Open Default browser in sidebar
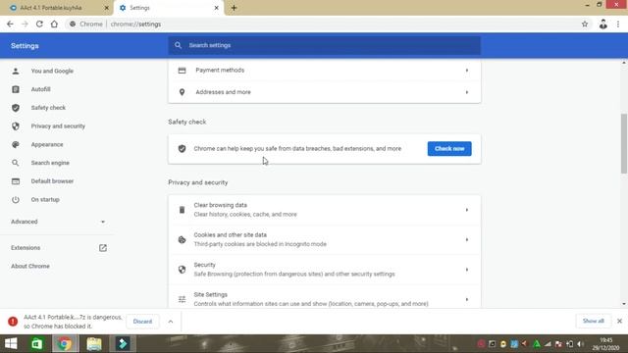The image size is (628, 353). (x=52, y=181)
